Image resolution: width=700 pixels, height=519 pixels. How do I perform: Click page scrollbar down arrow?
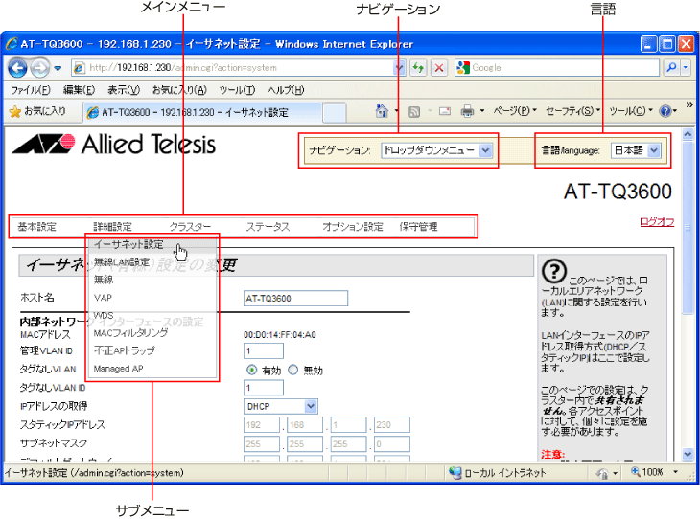tap(688, 455)
